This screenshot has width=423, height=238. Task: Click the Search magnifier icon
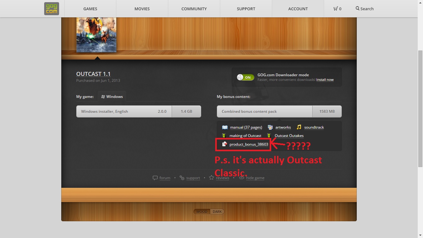point(358,8)
